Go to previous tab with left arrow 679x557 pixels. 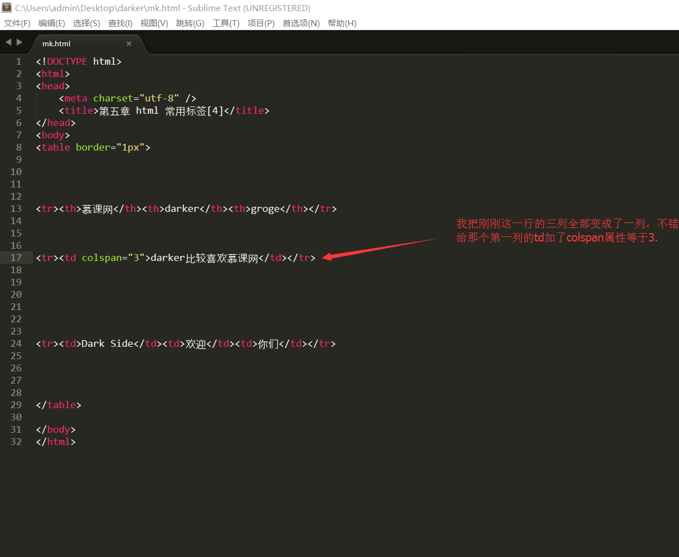click(8, 42)
